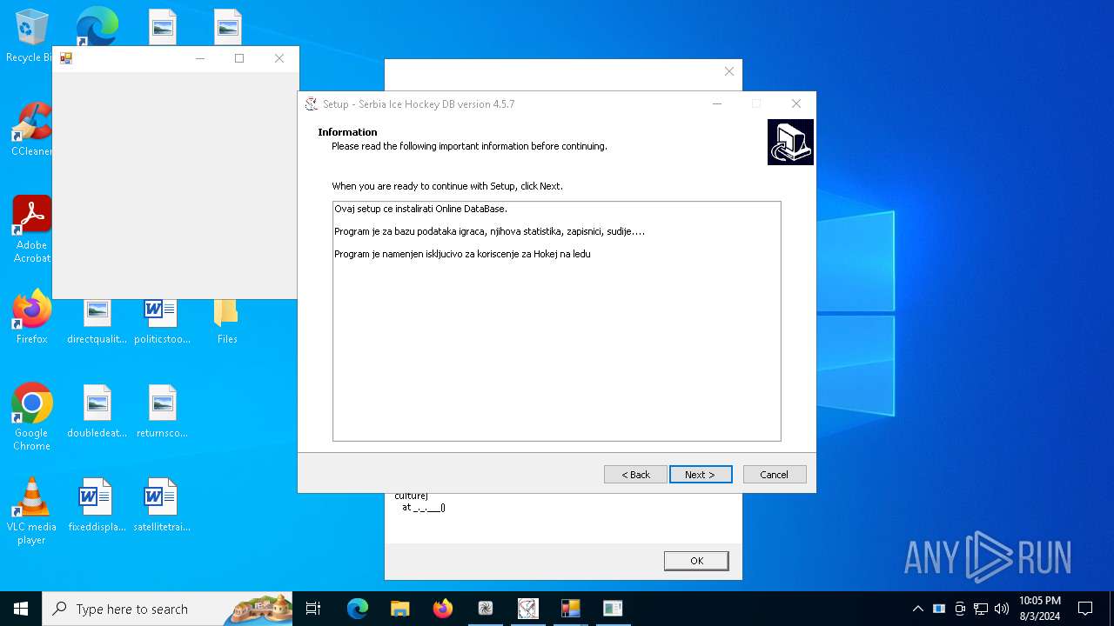1114x626 pixels.
Task: Open the Recycle Bin desktop icon
Action: (31, 36)
